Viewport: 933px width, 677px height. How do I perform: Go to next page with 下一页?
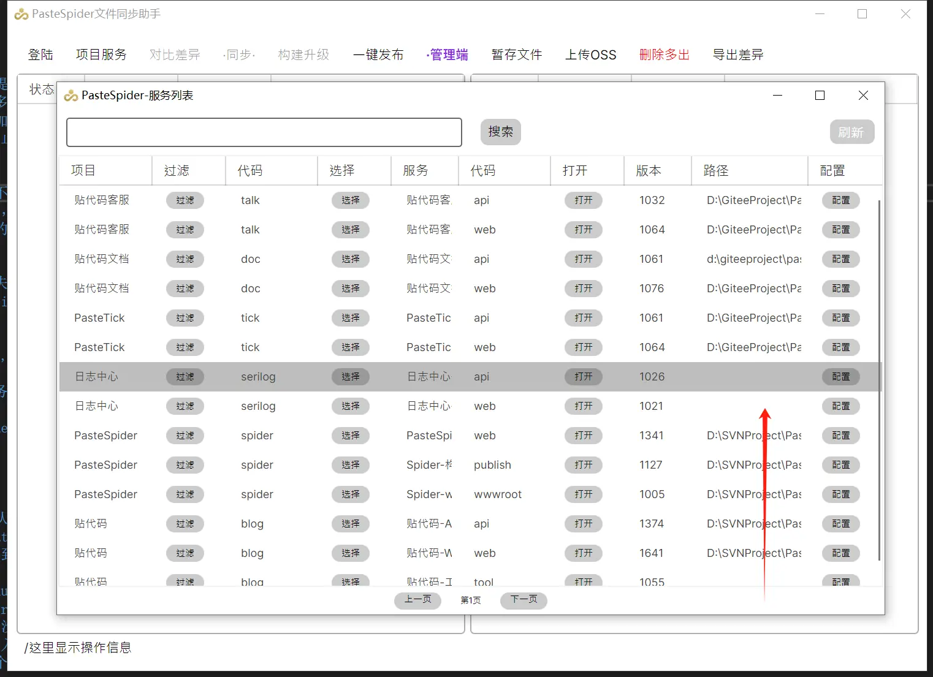(x=524, y=600)
